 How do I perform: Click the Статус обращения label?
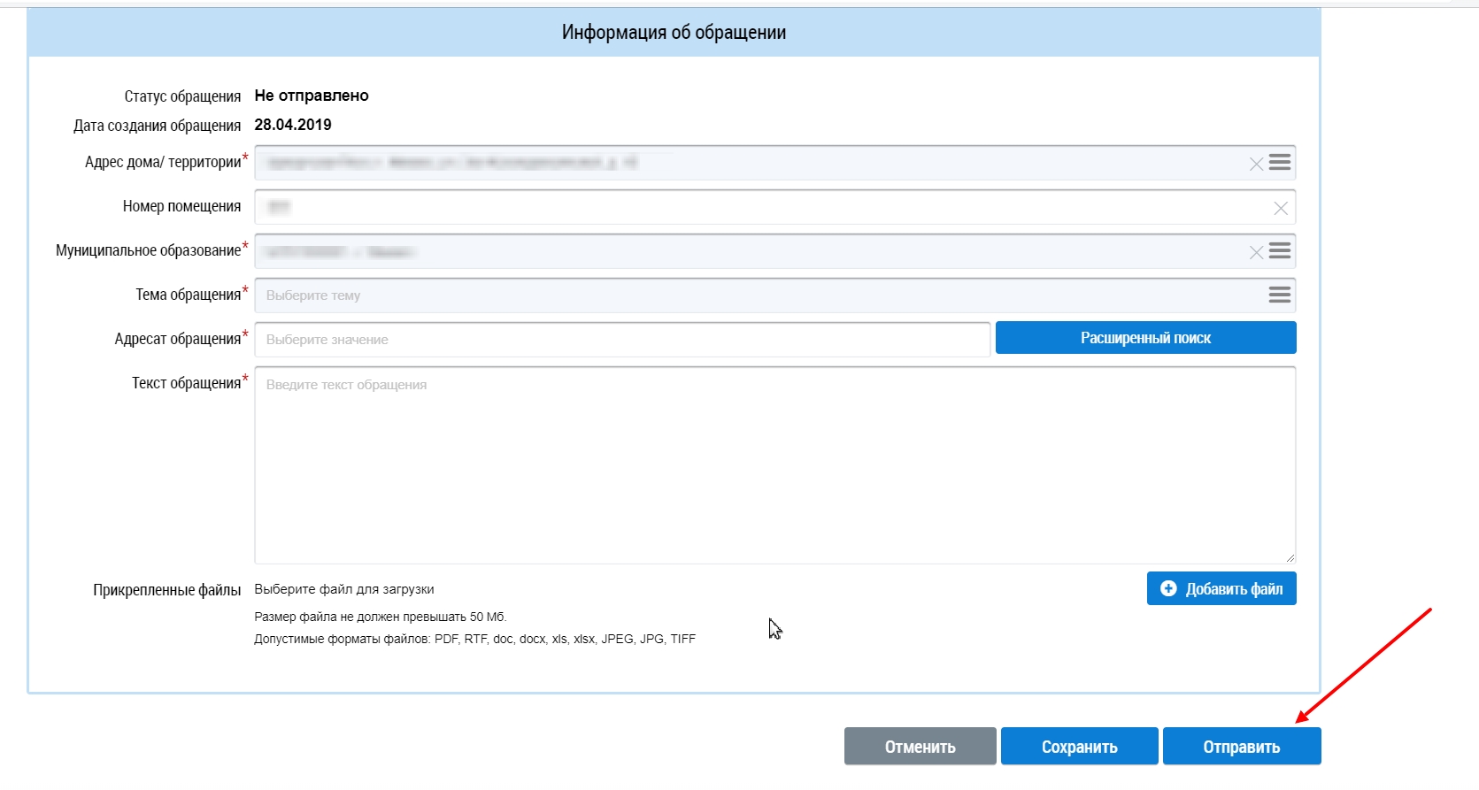pos(182,96)
